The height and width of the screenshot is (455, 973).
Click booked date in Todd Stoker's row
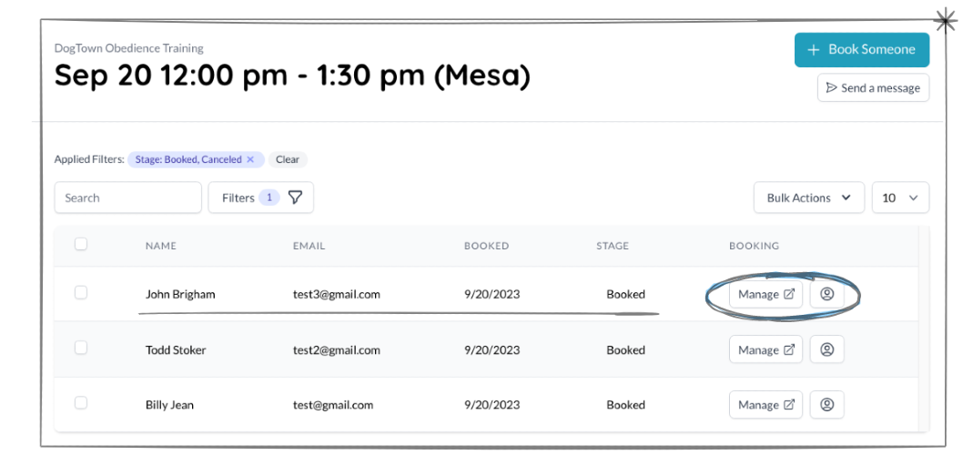492,350
